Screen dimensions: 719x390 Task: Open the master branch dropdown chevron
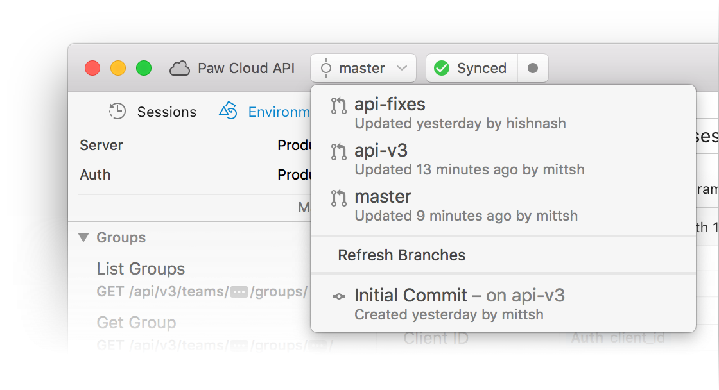401,68
